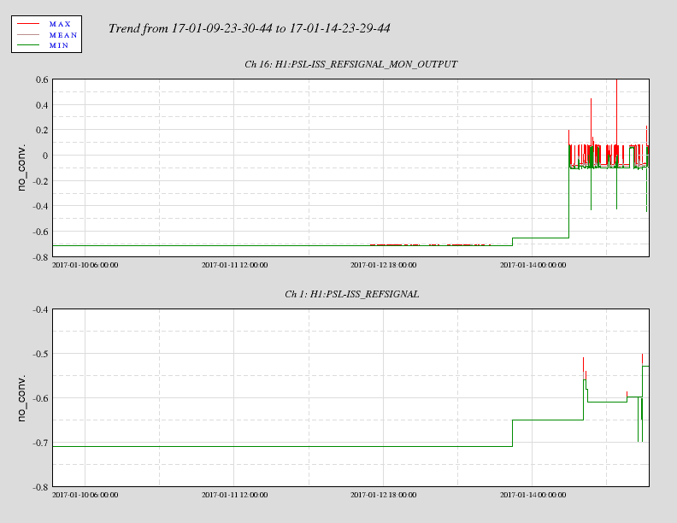This screenshot has height=523, width=677.
Task: Click the green MIN legend line
Action: 28,45
